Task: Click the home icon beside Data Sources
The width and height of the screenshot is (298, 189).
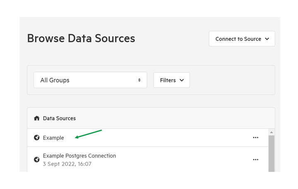Action: [37, 118]
